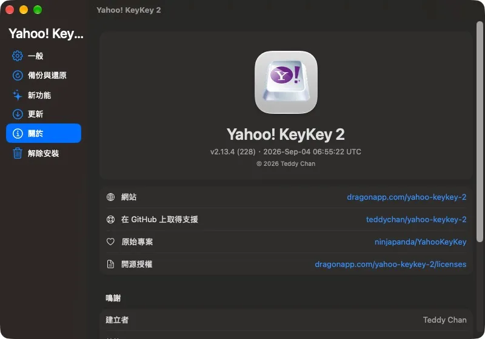Viewport: 485px width, 339px height.
Task: Click the vertical scrollbar on the right
Action: 480,131
